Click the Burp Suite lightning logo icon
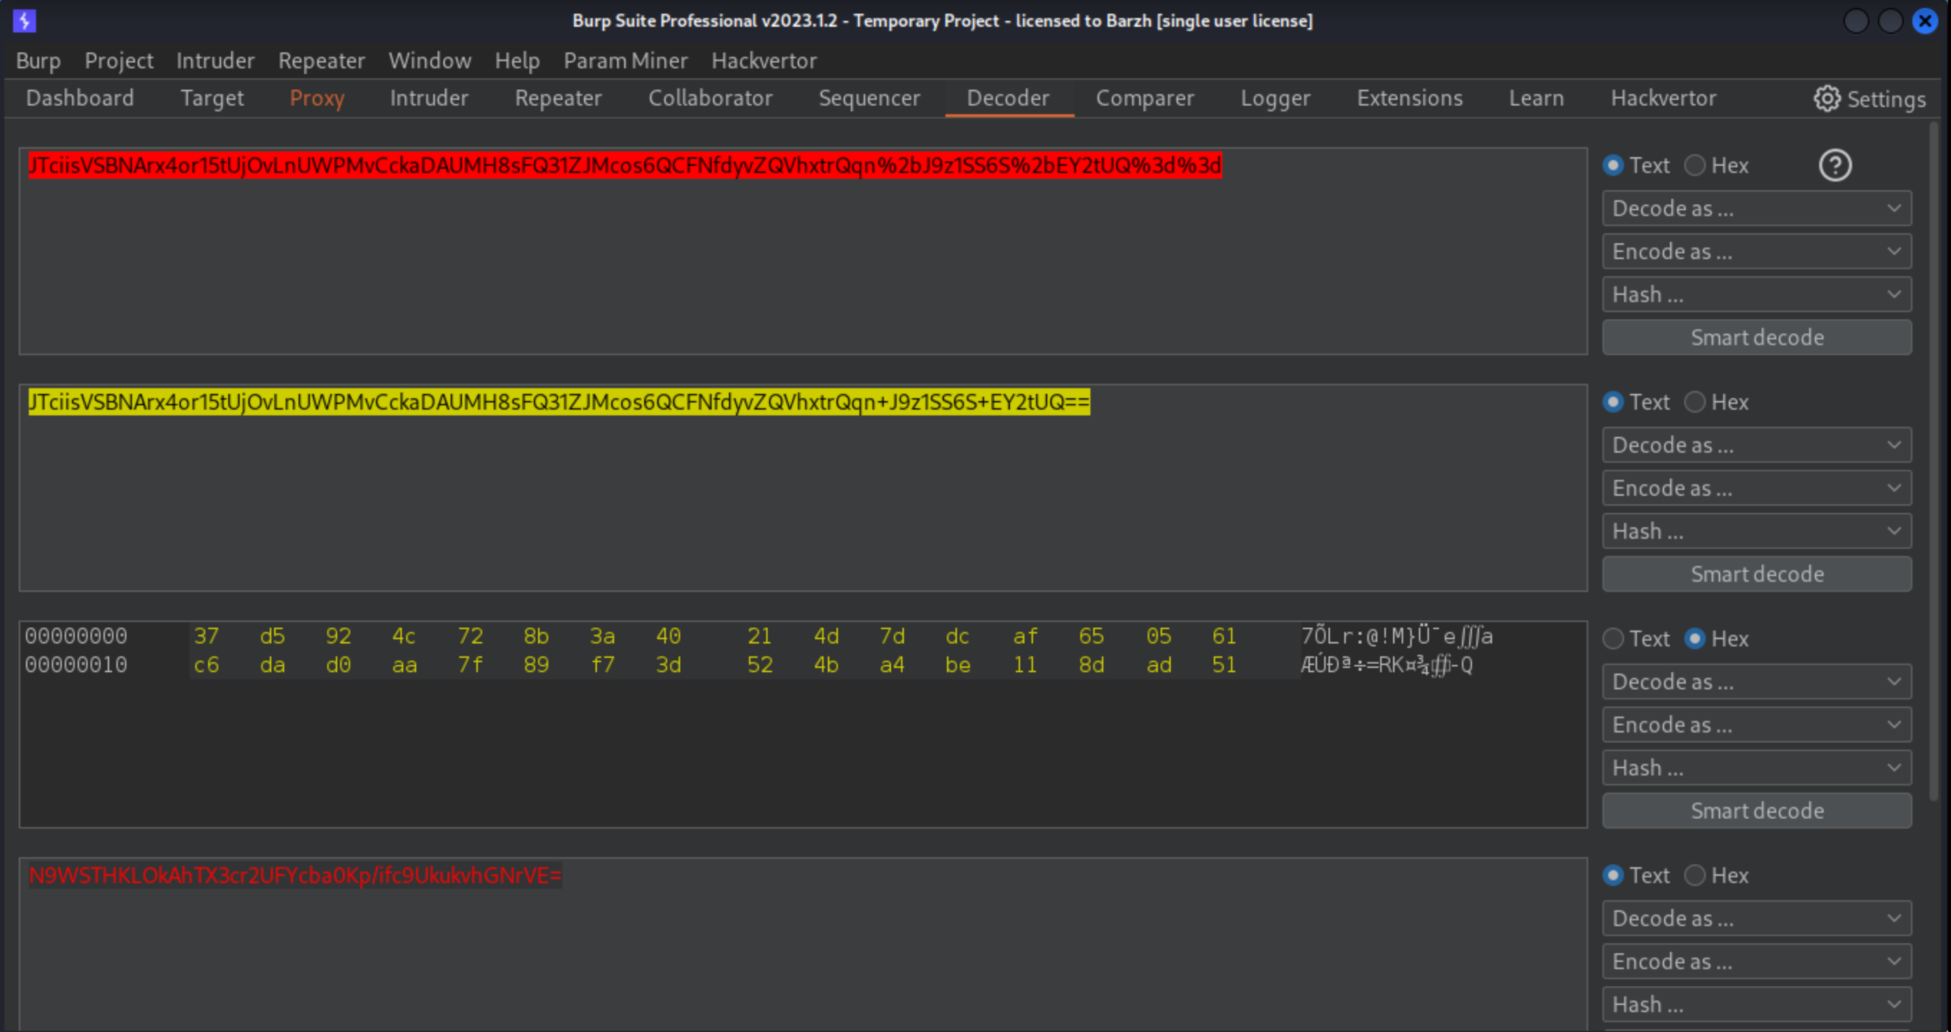Screen dimensions: 1951x1032 (x=24, y=20)
